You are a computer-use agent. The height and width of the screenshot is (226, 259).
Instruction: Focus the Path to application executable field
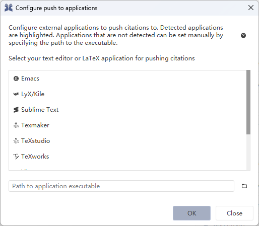tap(121, 186)
